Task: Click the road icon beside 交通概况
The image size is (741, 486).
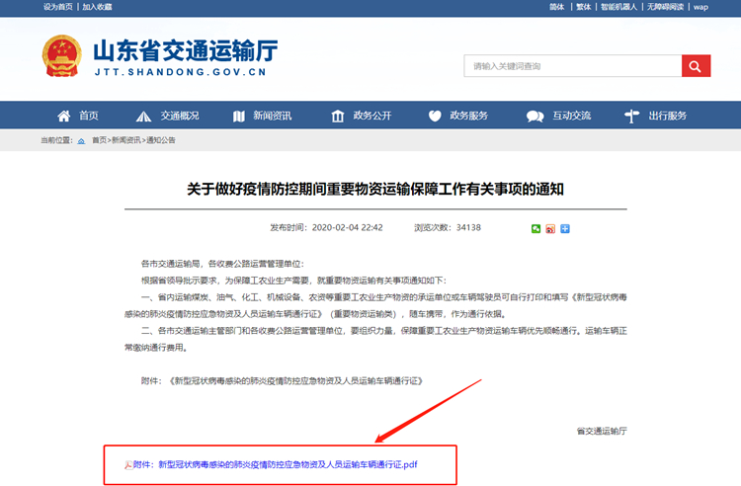Action: (x=143, y=117)
